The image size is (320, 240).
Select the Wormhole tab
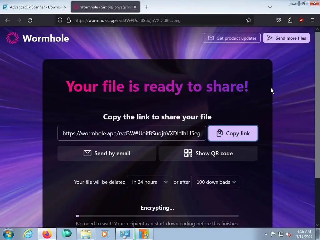tap(105, 7)
